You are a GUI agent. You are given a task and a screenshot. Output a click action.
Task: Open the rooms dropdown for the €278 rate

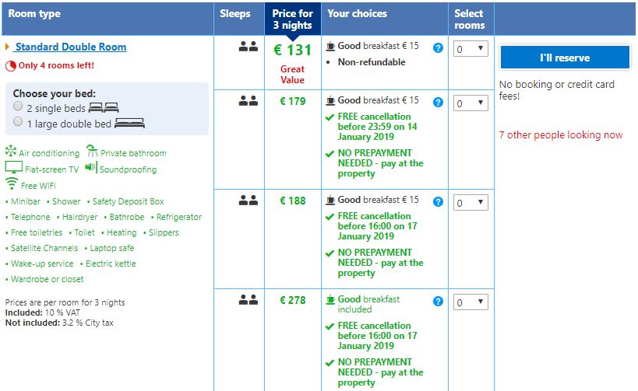[471, 302]
